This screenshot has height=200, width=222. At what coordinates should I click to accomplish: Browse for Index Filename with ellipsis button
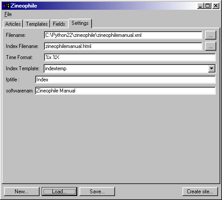tap(210, 46)
